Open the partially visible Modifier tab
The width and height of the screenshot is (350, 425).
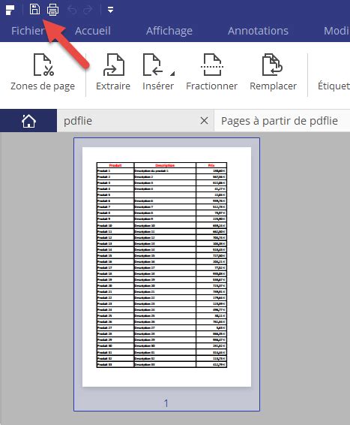tap(337, 31)
